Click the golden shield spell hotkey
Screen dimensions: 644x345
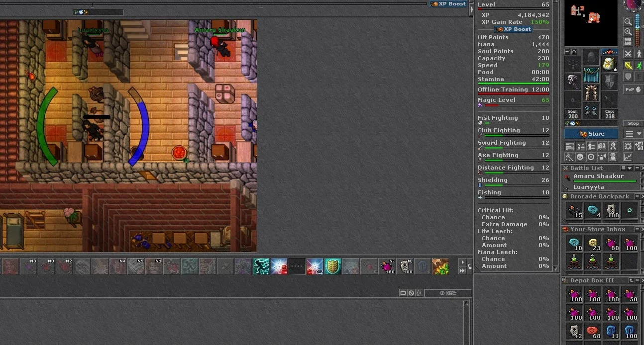point(333,266)
